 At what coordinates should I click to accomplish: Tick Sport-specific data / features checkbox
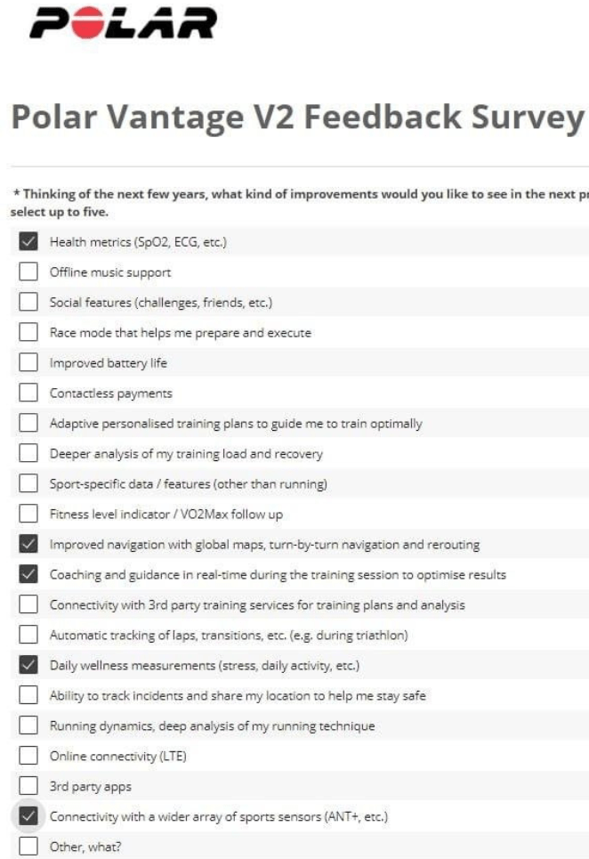click(x=28, y=484)
